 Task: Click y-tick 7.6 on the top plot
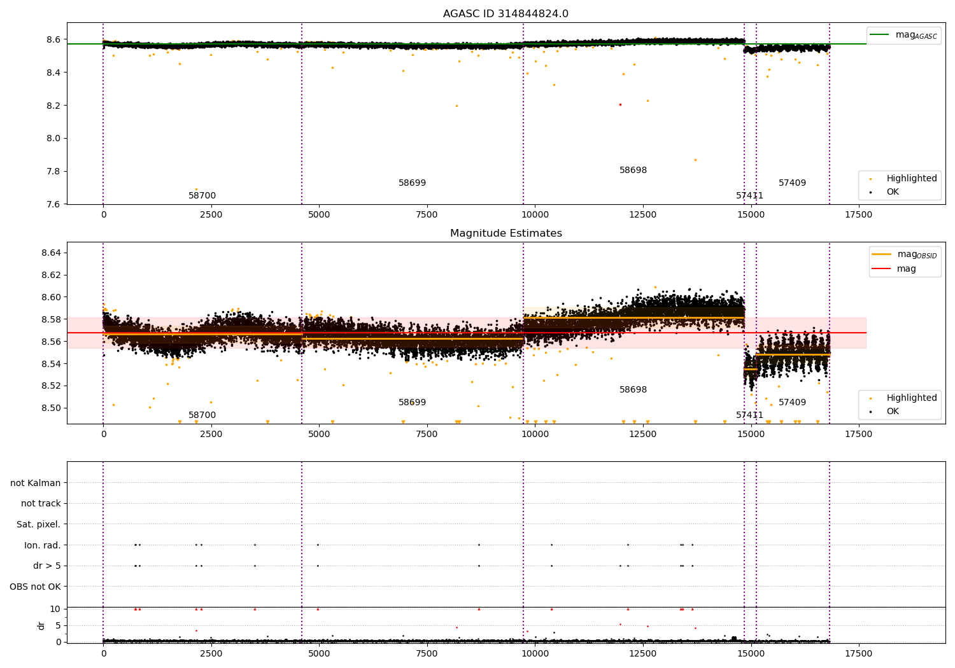(x=53, y=204)
